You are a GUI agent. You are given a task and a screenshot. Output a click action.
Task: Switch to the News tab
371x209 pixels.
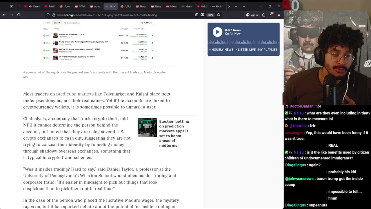(x=156, y=6)
